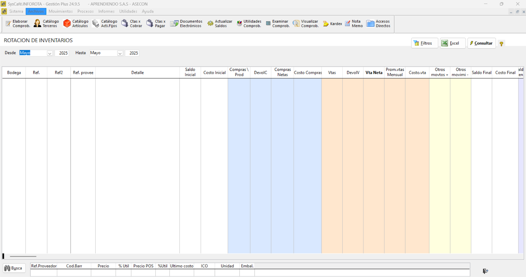Open Ctas x Cobrar module

coord(131,24)
